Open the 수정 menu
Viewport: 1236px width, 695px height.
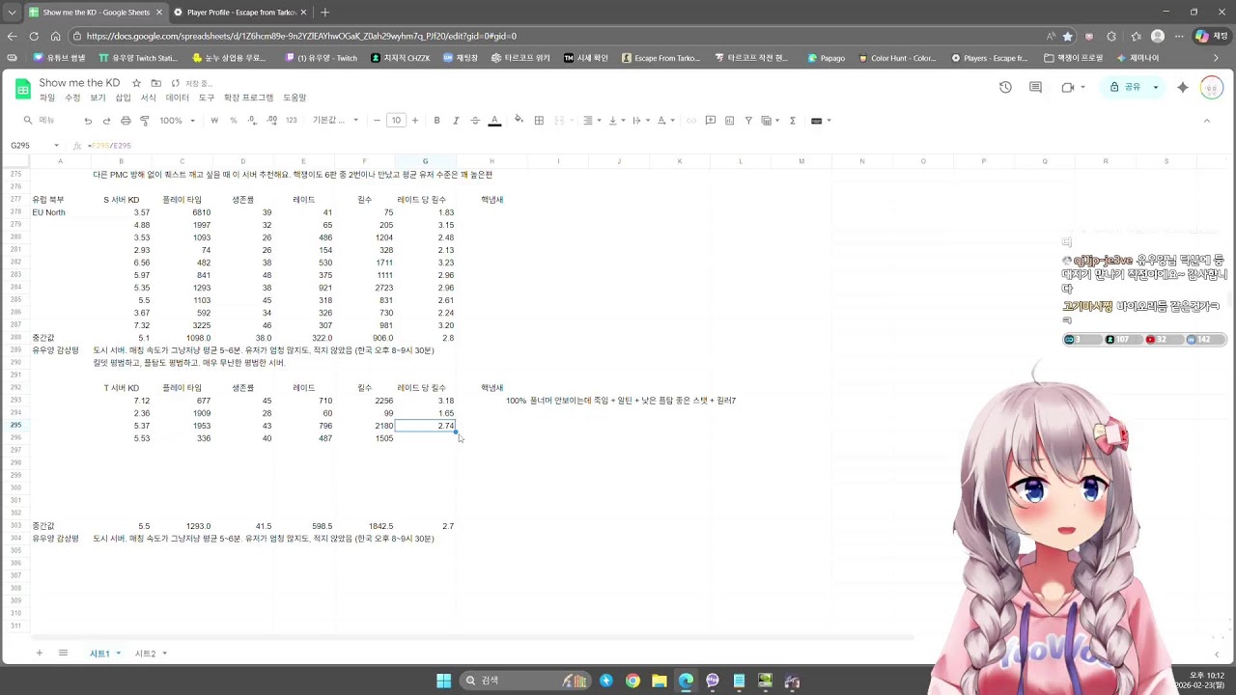tap(72, 97)
